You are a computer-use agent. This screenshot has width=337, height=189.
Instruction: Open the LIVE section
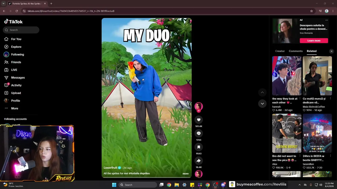click(x=14, y=70)
